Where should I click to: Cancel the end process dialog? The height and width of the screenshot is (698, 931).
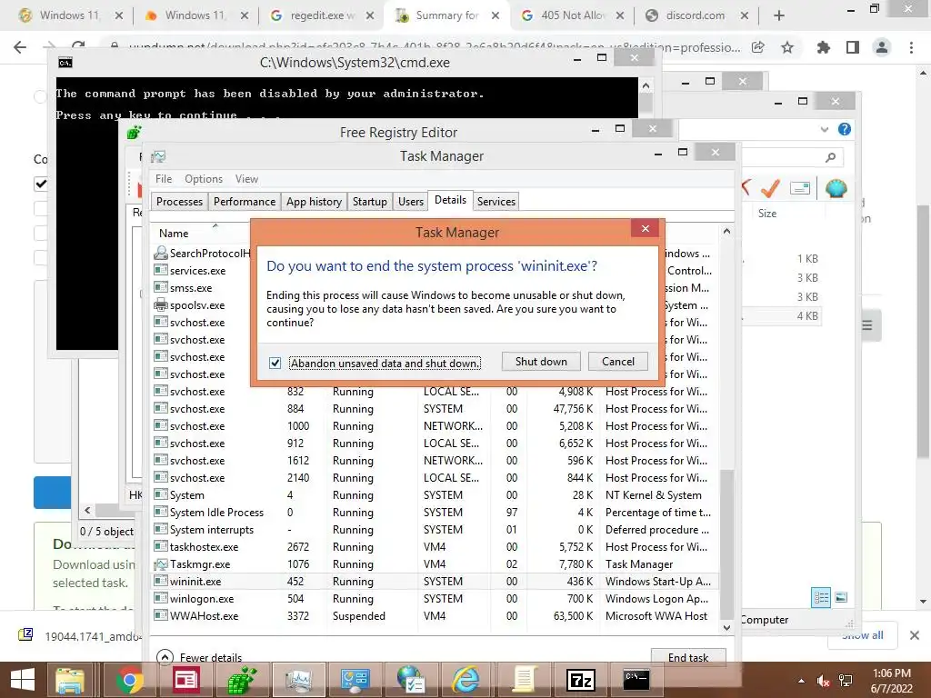pos(617,362)
